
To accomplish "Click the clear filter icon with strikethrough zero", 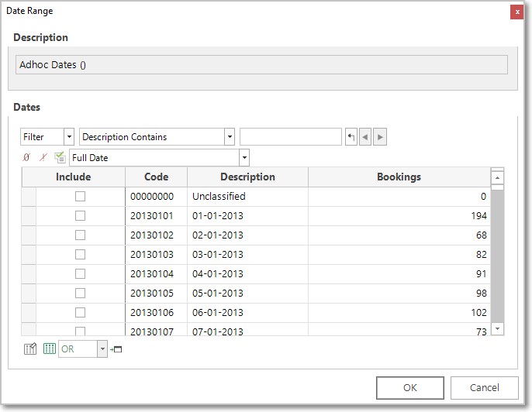I will (26, 157).
